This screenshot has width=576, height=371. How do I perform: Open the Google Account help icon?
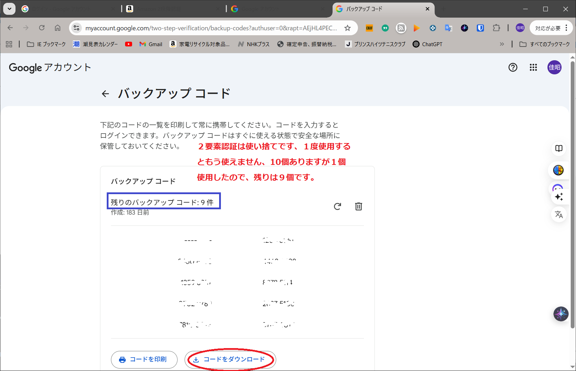[513, 67]
